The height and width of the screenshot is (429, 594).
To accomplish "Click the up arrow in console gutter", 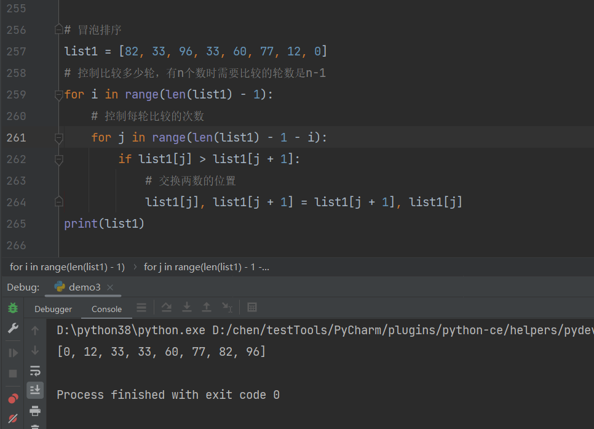I will (35, 331).
